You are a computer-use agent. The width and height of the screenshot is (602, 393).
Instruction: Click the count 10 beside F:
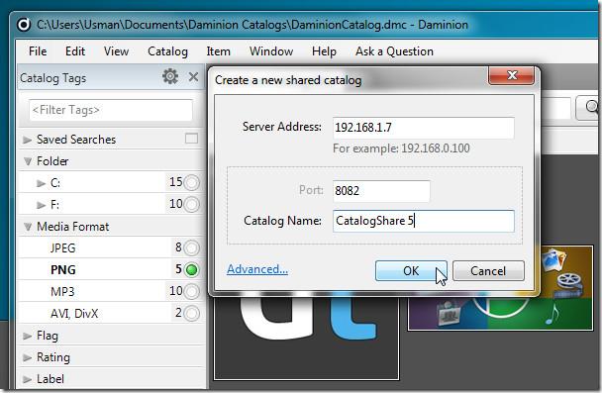pyautogui.click(x=176, y=204)
